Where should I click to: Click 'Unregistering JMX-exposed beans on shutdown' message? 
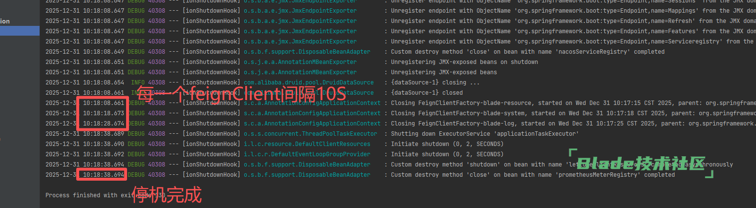(464, 62)
